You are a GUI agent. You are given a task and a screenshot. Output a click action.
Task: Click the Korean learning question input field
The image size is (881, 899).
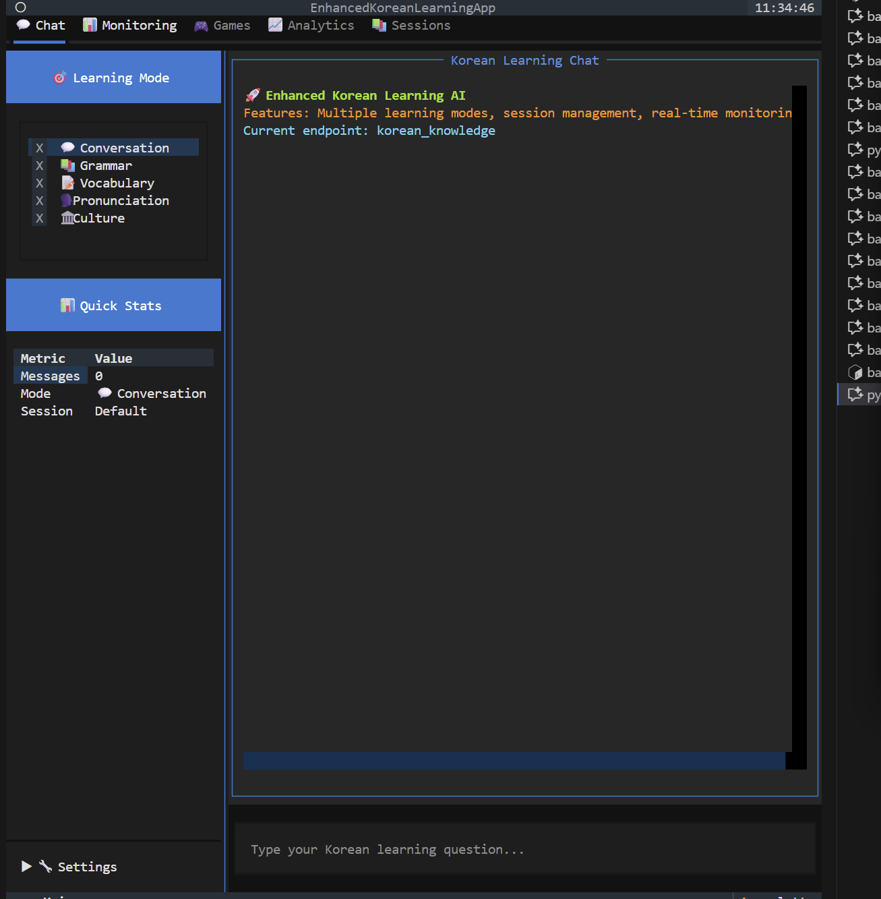coord(524,850)
